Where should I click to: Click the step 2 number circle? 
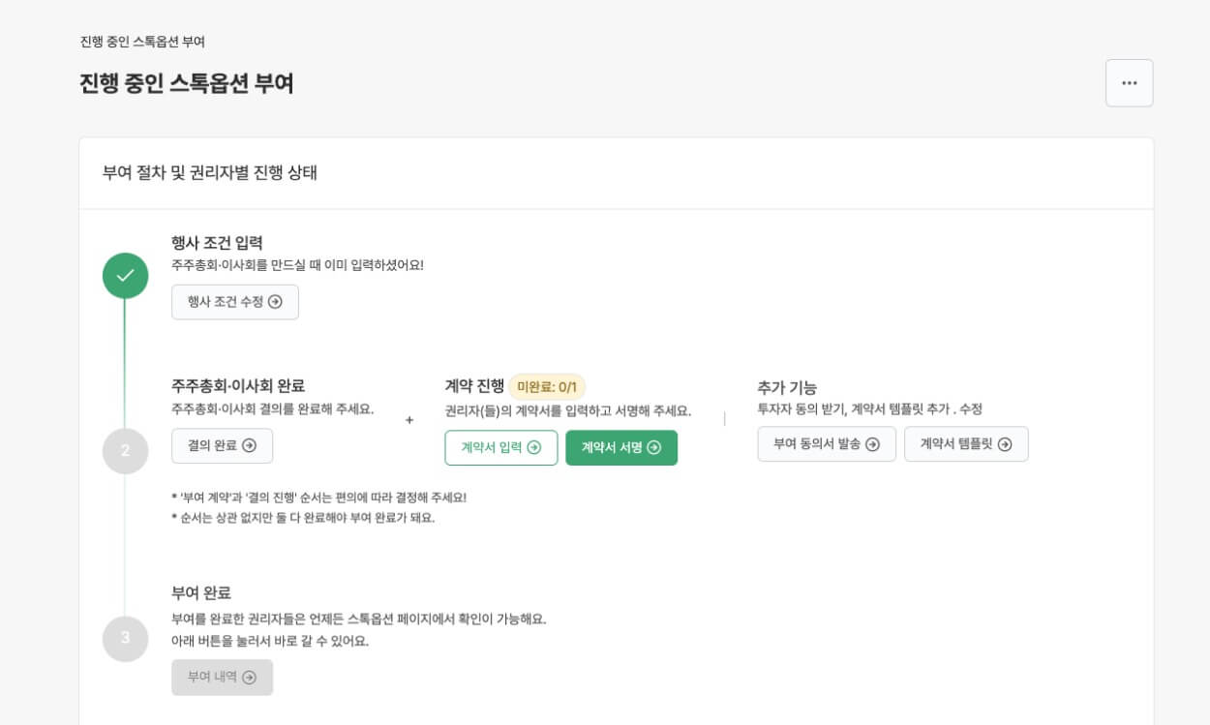click(126, 450)
